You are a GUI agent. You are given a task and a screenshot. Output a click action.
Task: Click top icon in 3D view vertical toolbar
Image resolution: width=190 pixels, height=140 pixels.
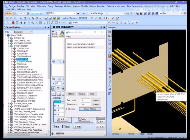tap(110, 31)
